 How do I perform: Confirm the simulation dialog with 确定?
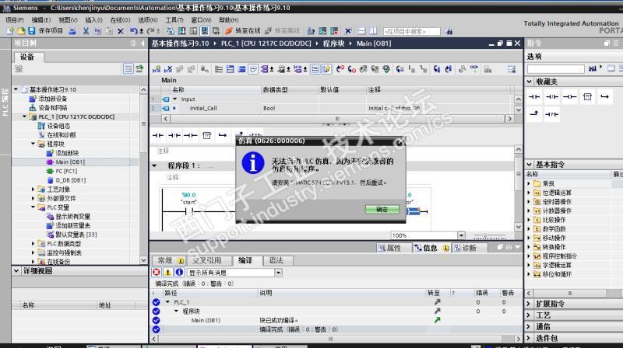pyautogui.click(x=382, y=209)
